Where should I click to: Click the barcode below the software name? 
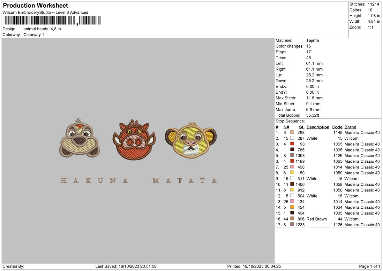[x=52, y=21]
